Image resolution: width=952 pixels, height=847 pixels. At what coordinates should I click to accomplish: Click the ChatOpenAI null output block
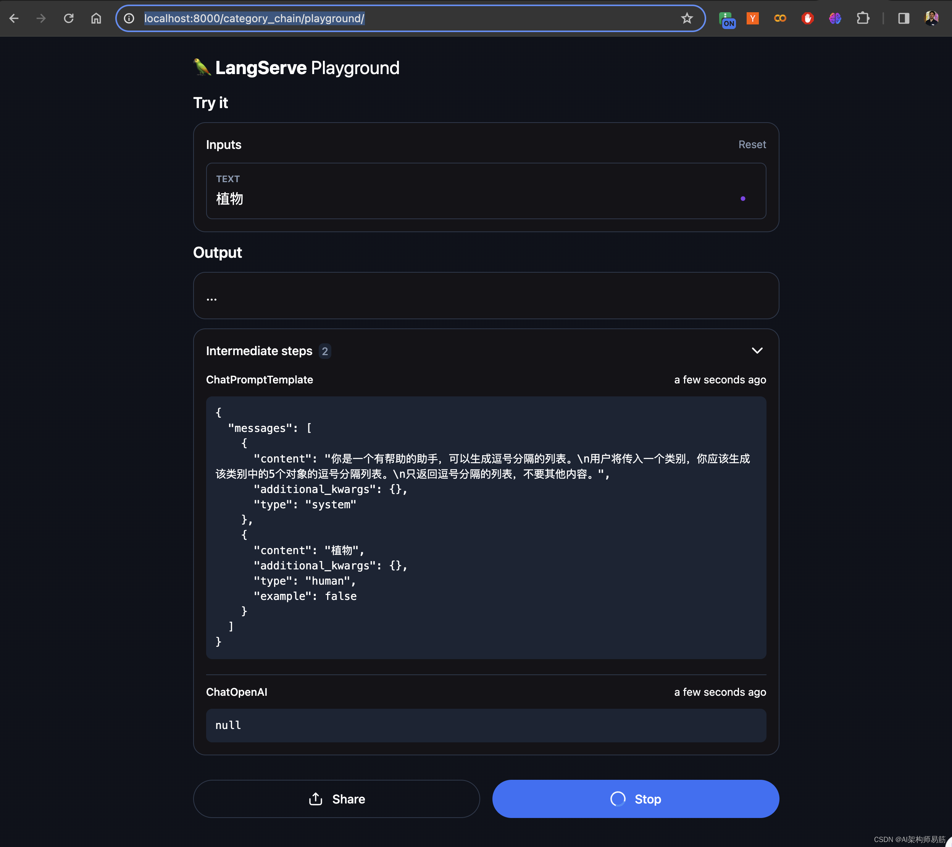coord(486,725)
